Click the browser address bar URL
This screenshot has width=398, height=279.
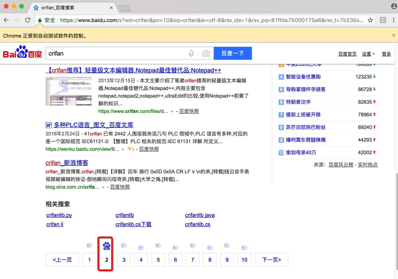[212, 20]
